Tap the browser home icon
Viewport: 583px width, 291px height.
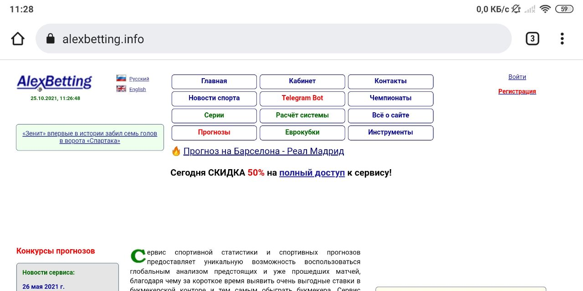coord(18,39)
